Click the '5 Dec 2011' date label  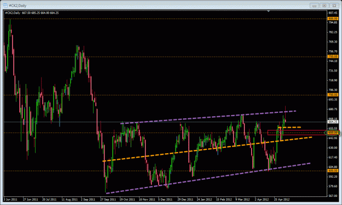165,200
